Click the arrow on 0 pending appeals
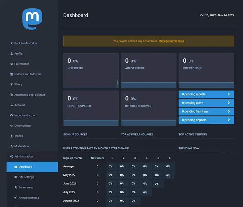Image resolution: width=243 pixels, height=207 pixels. click(229, 120)
